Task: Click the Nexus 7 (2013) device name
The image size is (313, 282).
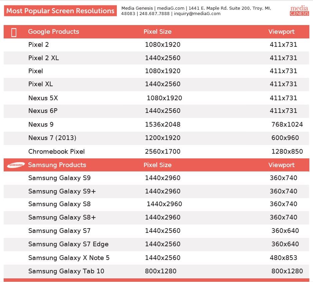Action: (52, 138)
